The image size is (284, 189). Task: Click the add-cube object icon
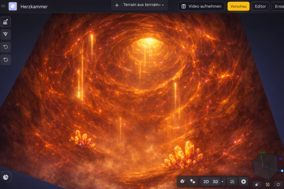(182, 181)
